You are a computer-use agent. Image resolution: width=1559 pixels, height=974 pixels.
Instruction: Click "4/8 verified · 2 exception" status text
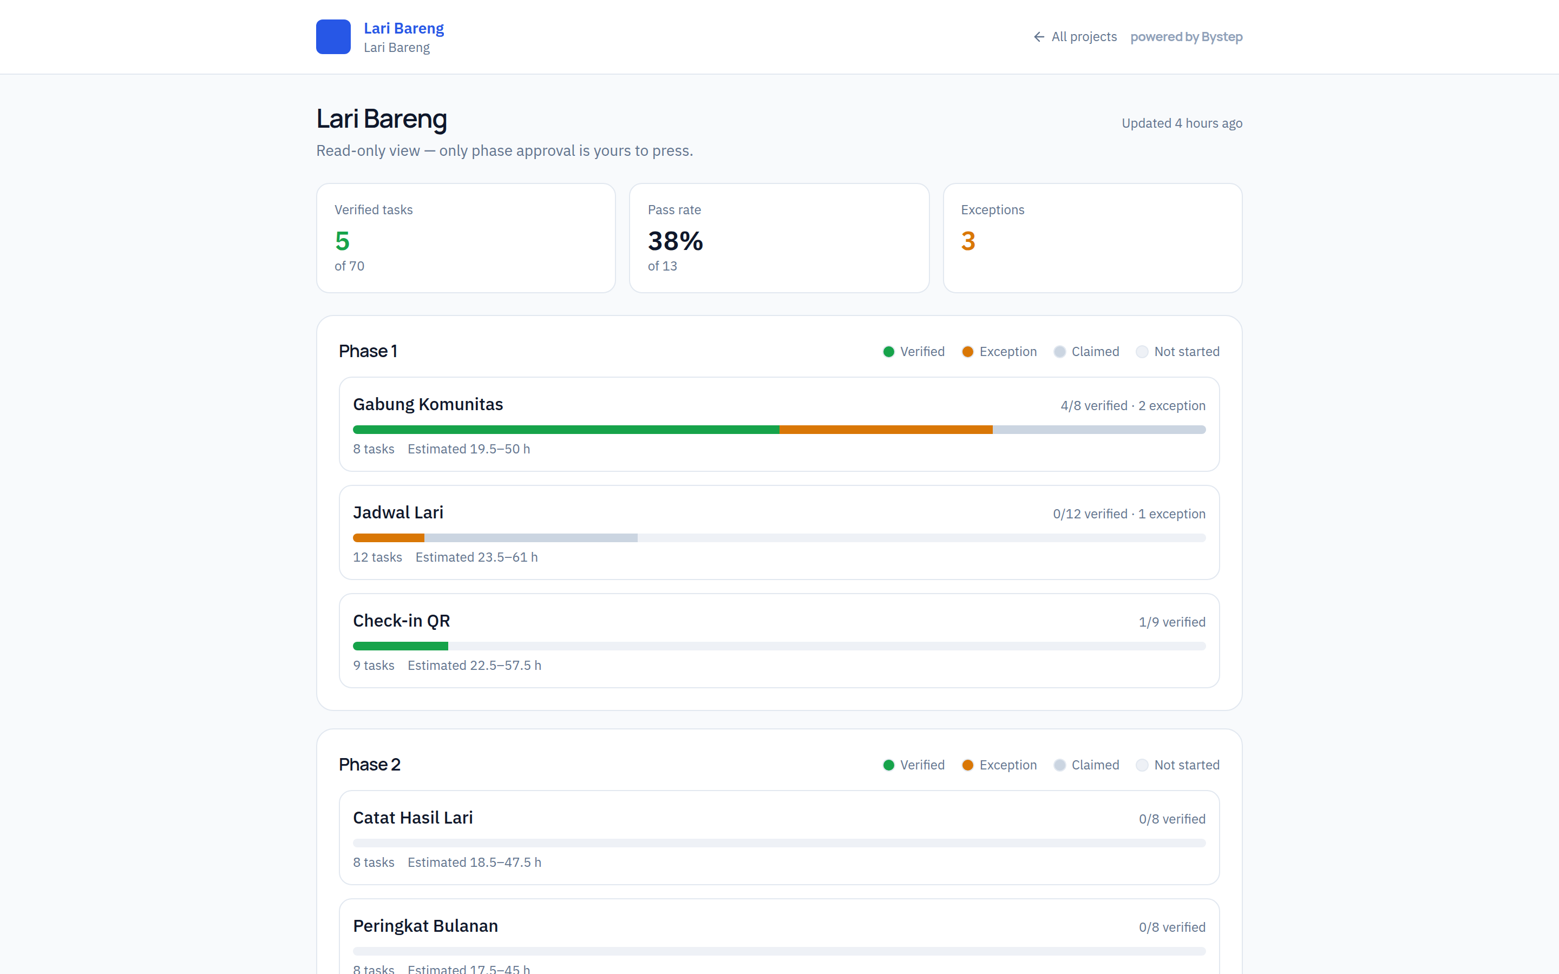coord(1133,406)
